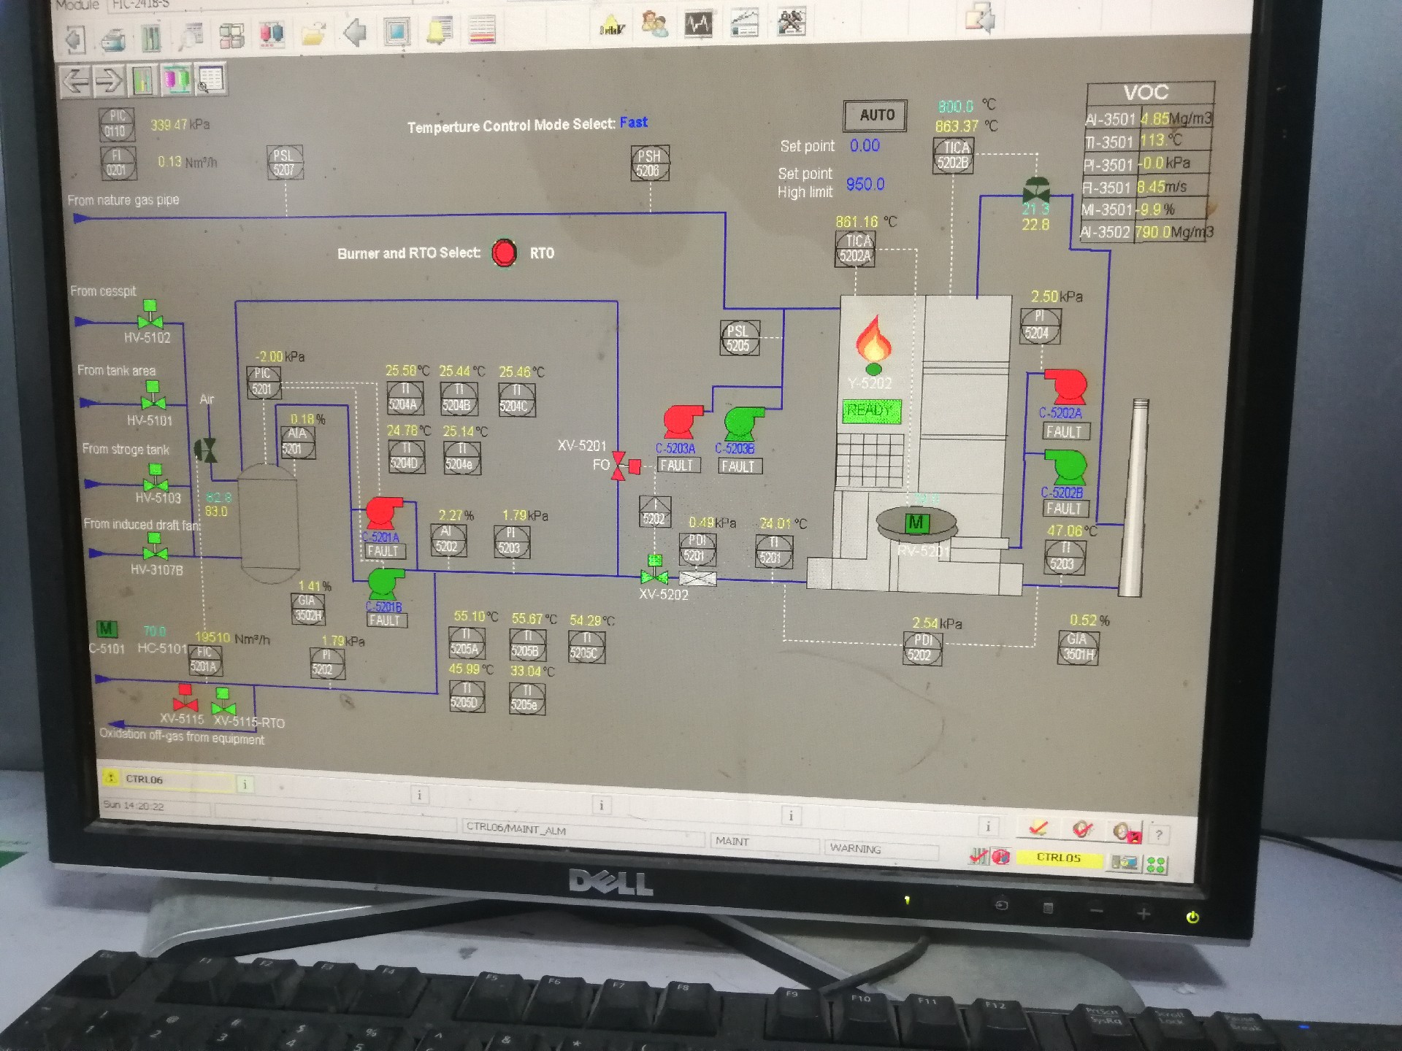Image resolution: width=1402 pixels, height=1051 pixels.
Task: Click the Set point High limit 950.0 field
Action: (865, 184)
